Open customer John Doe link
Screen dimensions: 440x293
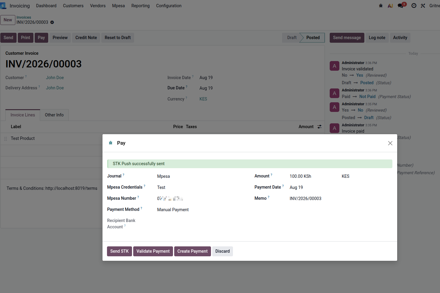55,78
